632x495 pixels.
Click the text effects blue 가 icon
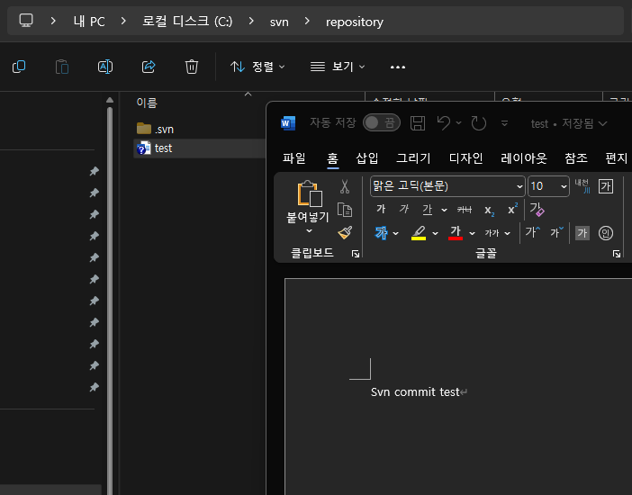coord(382,232)
